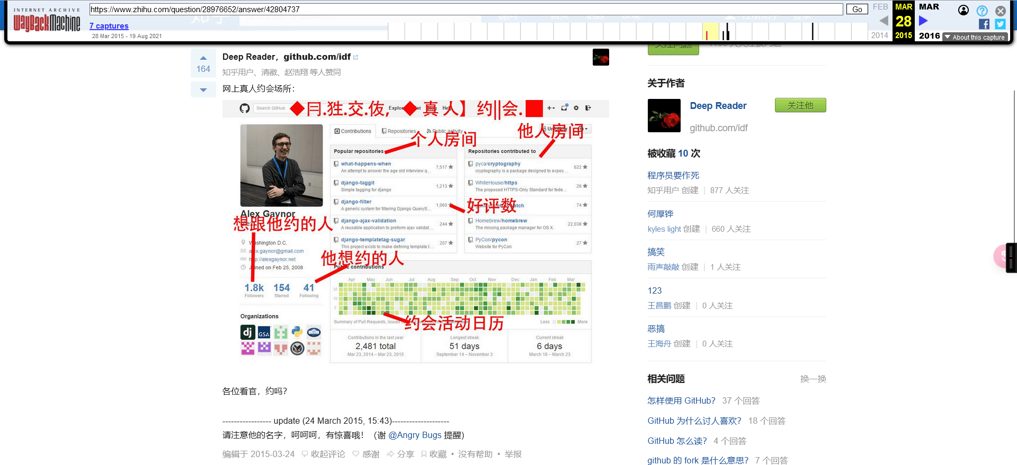Image resolution: width=1017 pixels, height=465 pixels.
Task: Mark the answer as 没有帮助
Action: pyautogui.click(x=475, y=454)
